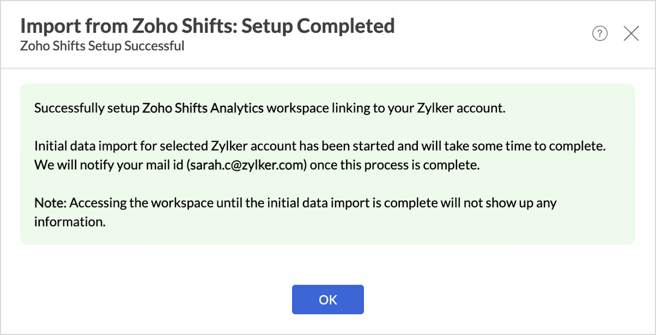This screenshot has height=335, width=656.
Task: Click the 'Successfully setup' opening words
Action: tap(86, 108)
